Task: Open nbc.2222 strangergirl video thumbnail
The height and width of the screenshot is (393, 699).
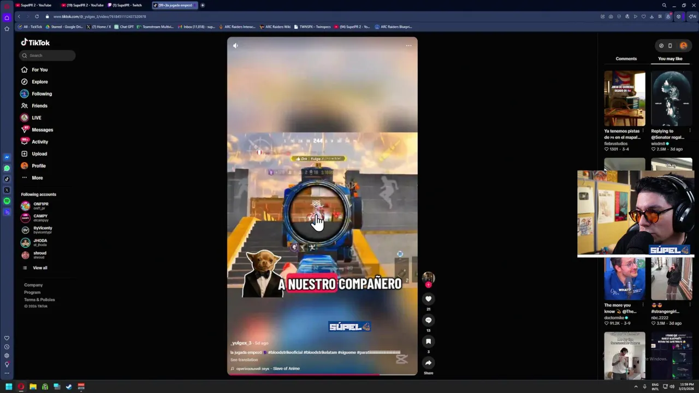Action: pos(671,278)
